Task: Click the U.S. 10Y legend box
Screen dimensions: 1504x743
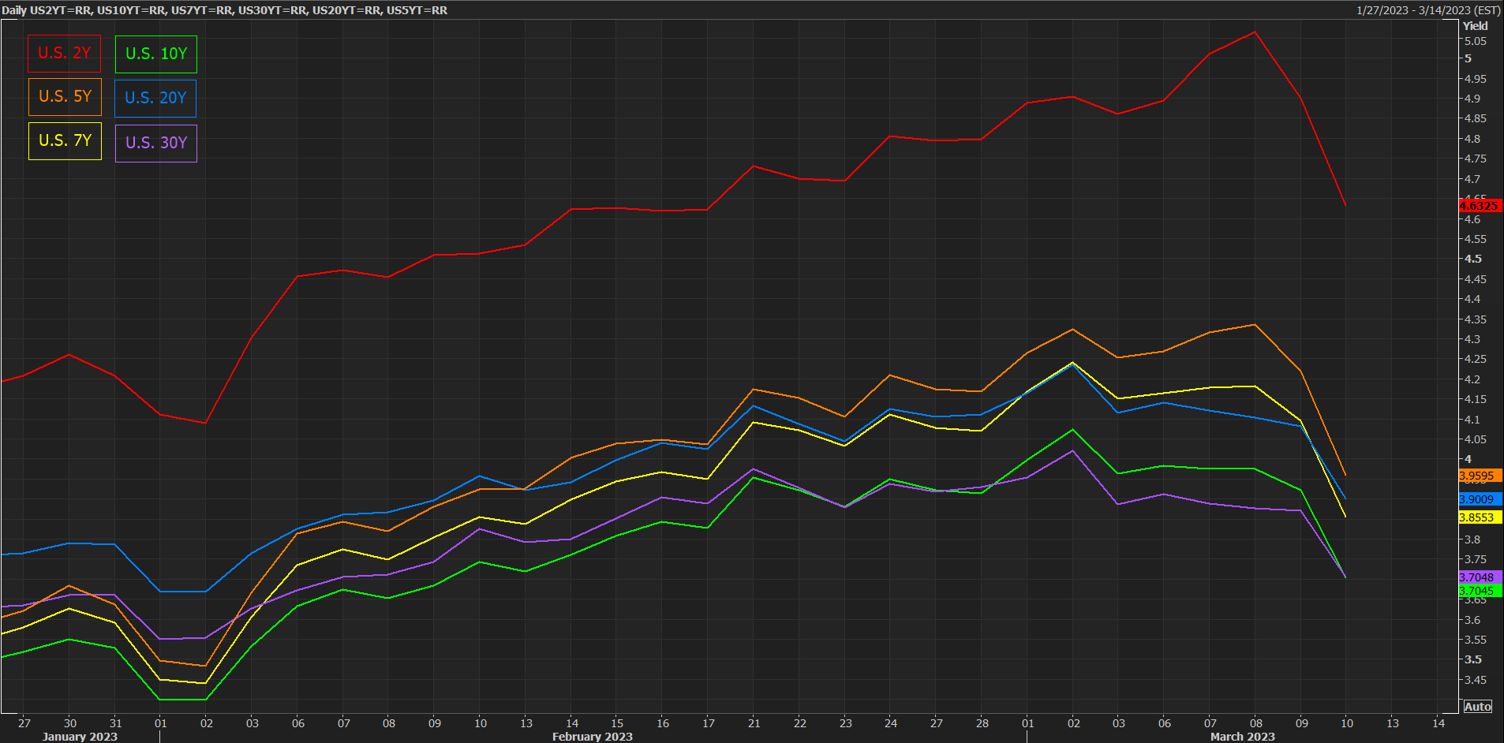Action: (156, 54)
